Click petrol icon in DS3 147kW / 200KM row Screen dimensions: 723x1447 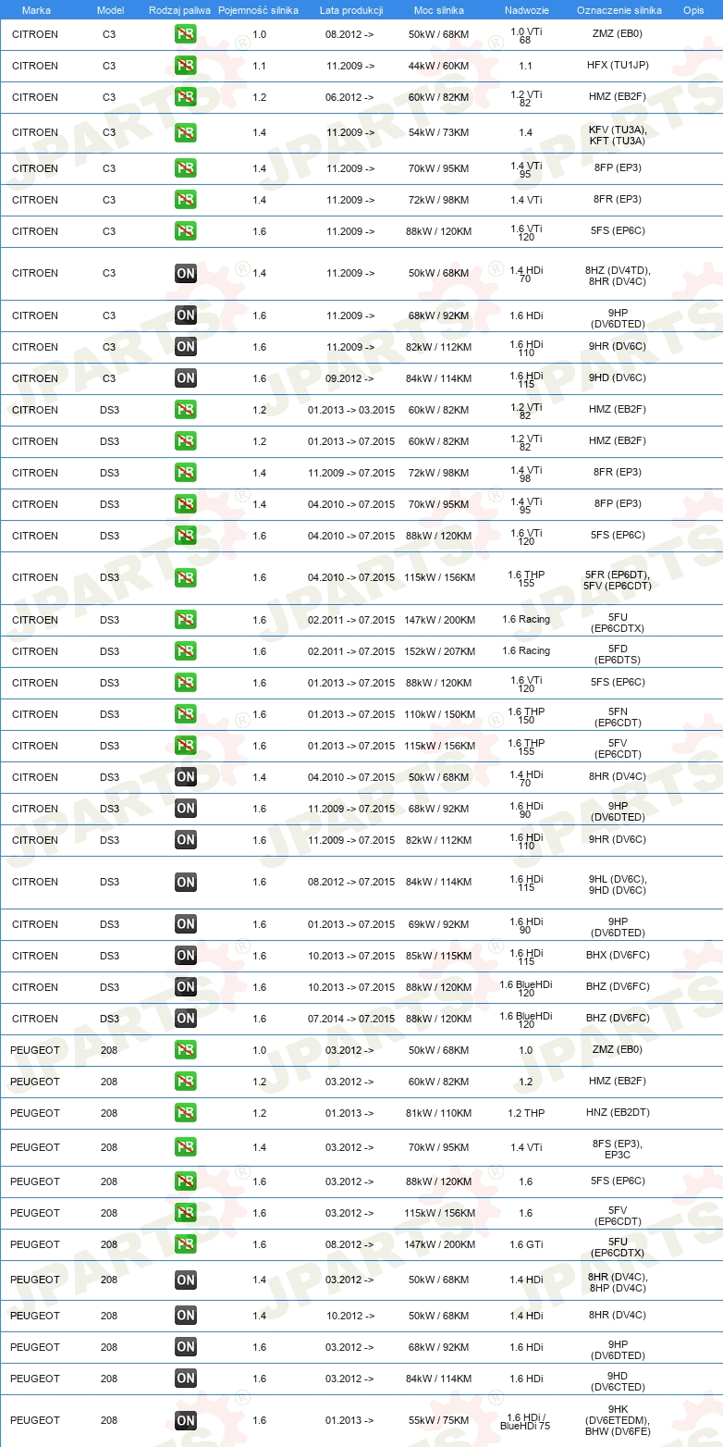coord(186,620)
